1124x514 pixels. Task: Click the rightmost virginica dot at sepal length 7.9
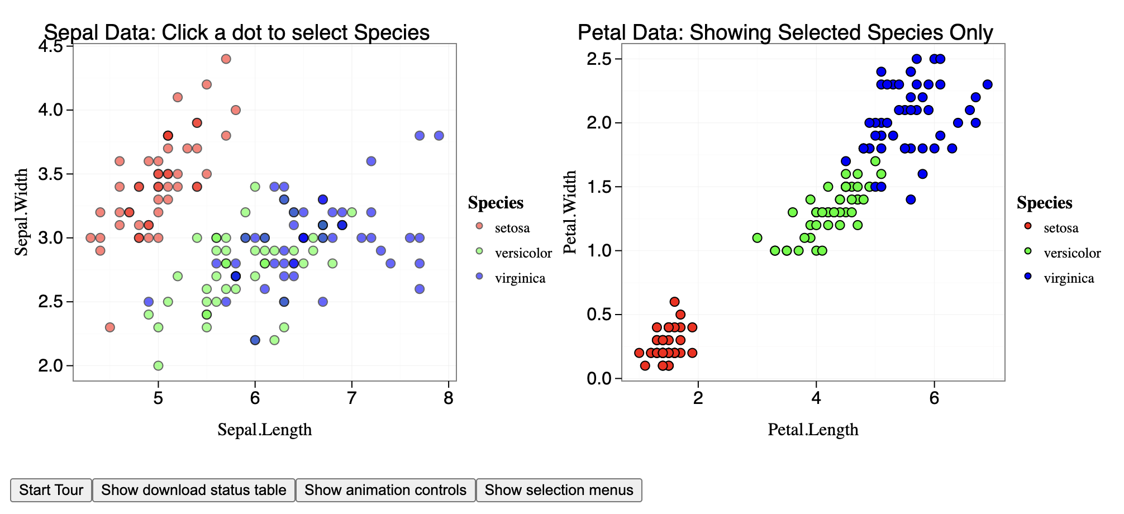[x=439, y=136]
